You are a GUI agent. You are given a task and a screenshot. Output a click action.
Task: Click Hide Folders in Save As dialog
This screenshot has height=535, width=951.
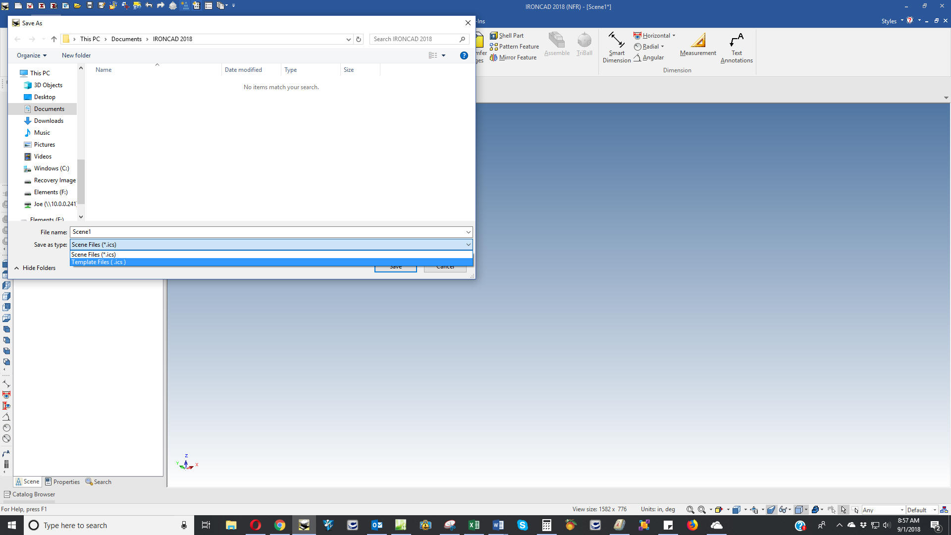[x=35, y=268]
